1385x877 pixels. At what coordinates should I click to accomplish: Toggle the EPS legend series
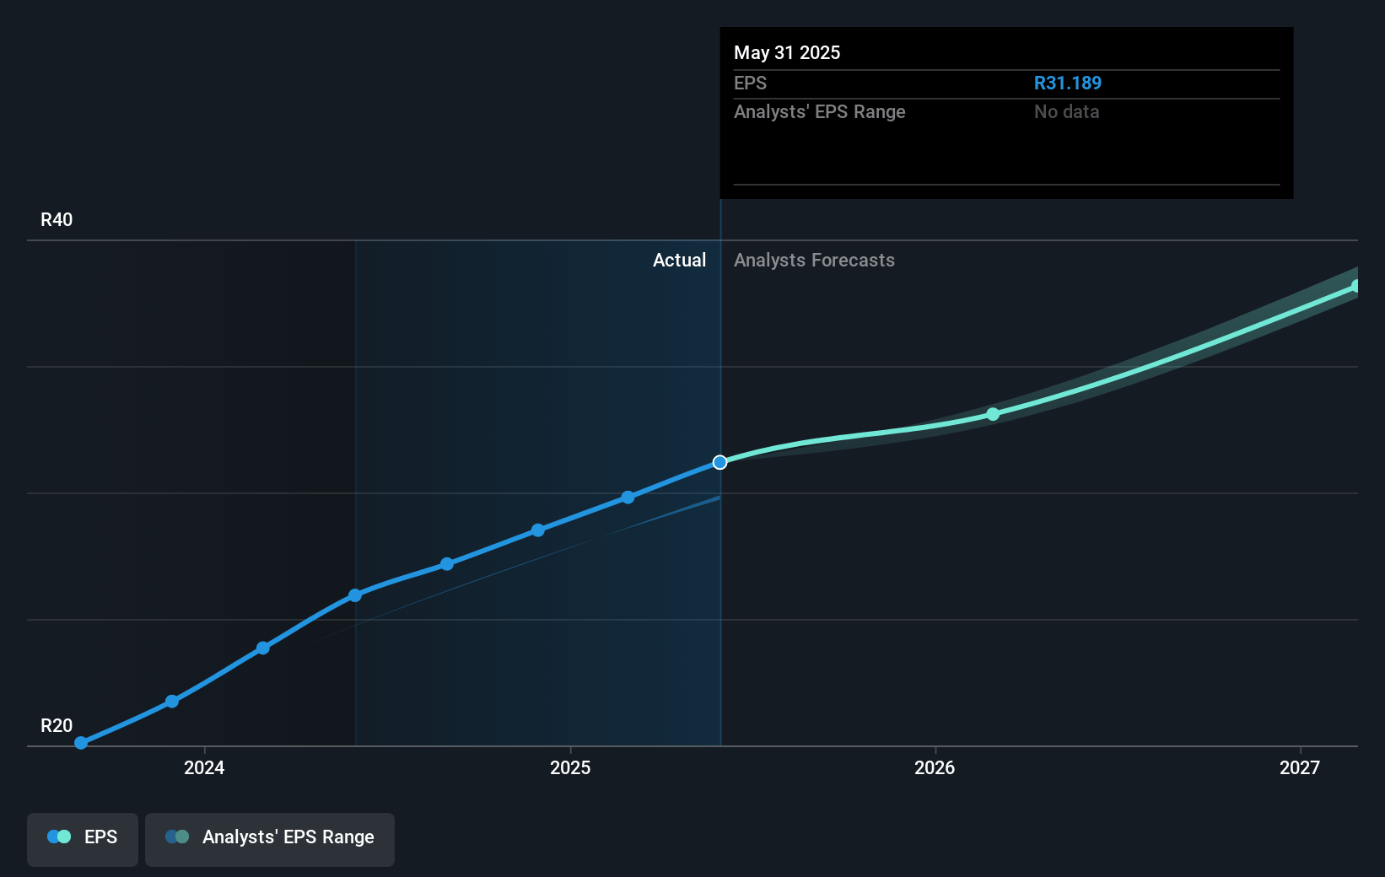tap(83, 839)
